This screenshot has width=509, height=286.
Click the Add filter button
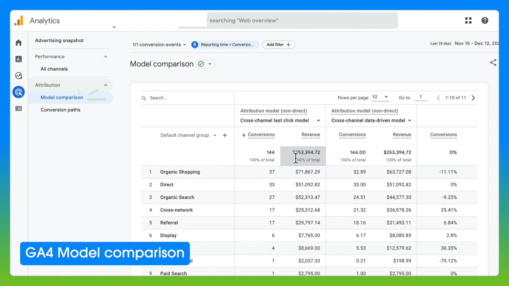tap(278, 44)
